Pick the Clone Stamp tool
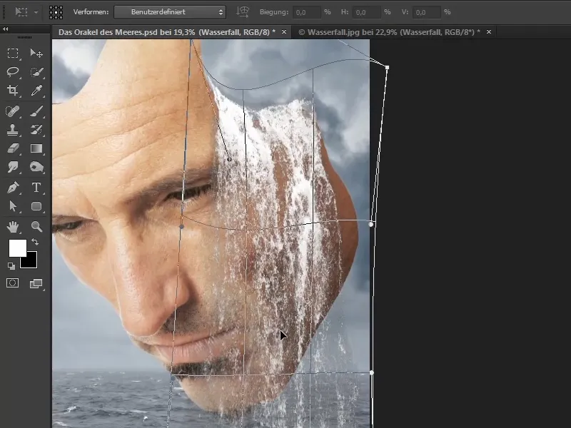The height and width of the screenshot is (428, 571). 13,130
